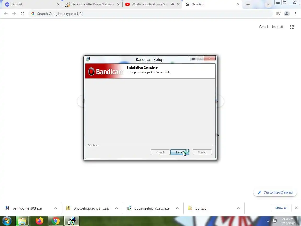Go back in Chrome
Screen dimensions: 301x226
point(6,14)
